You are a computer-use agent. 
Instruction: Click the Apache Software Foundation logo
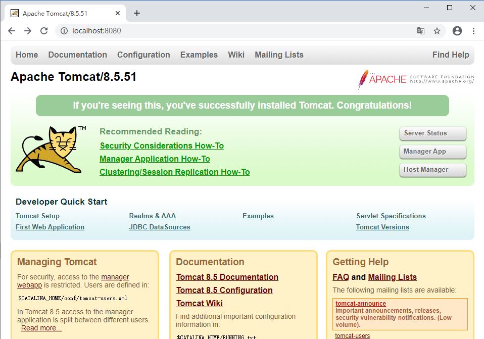[415, 79]
